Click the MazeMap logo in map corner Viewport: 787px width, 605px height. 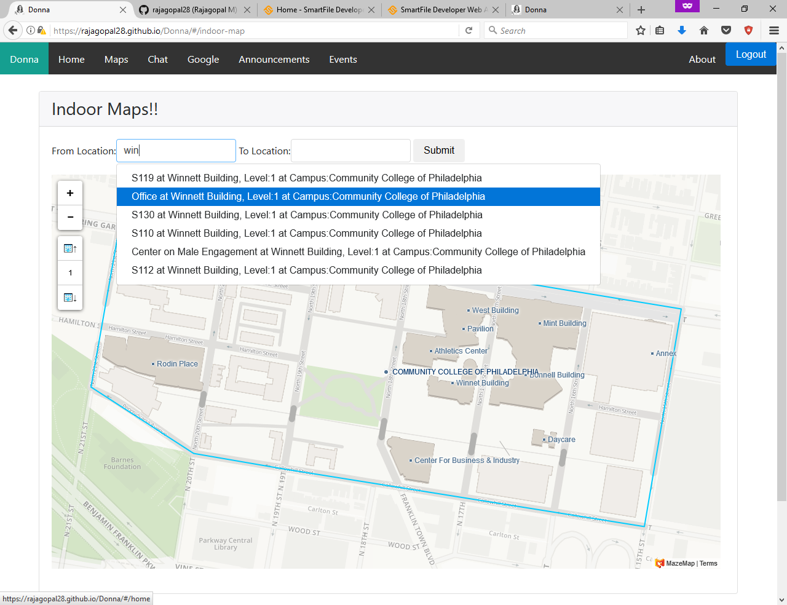660,563
